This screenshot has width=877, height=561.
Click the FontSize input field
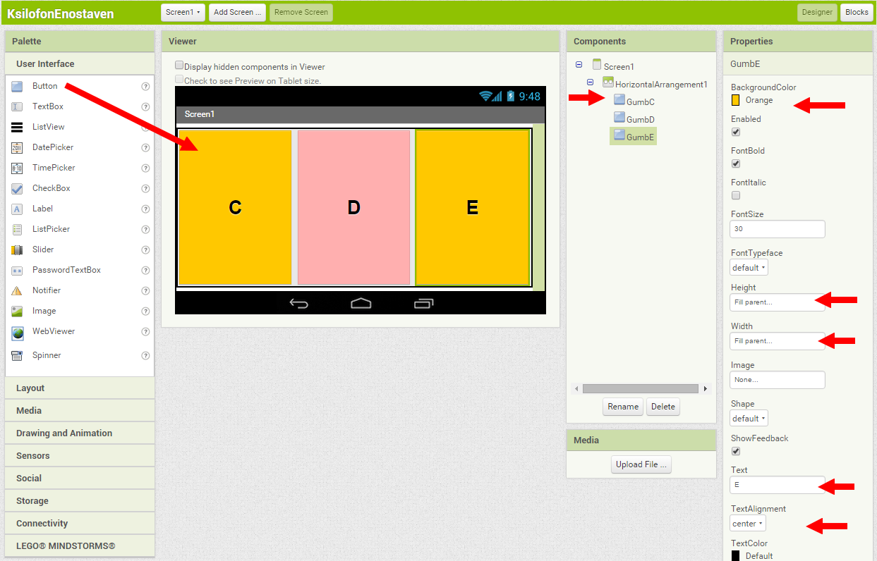point(777,229)
